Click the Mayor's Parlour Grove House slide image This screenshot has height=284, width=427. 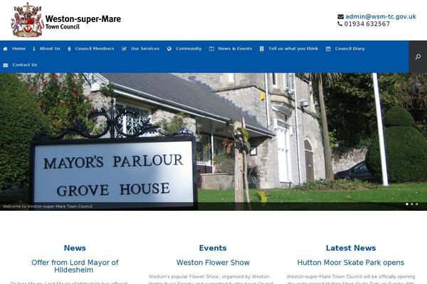coord(213,141)
